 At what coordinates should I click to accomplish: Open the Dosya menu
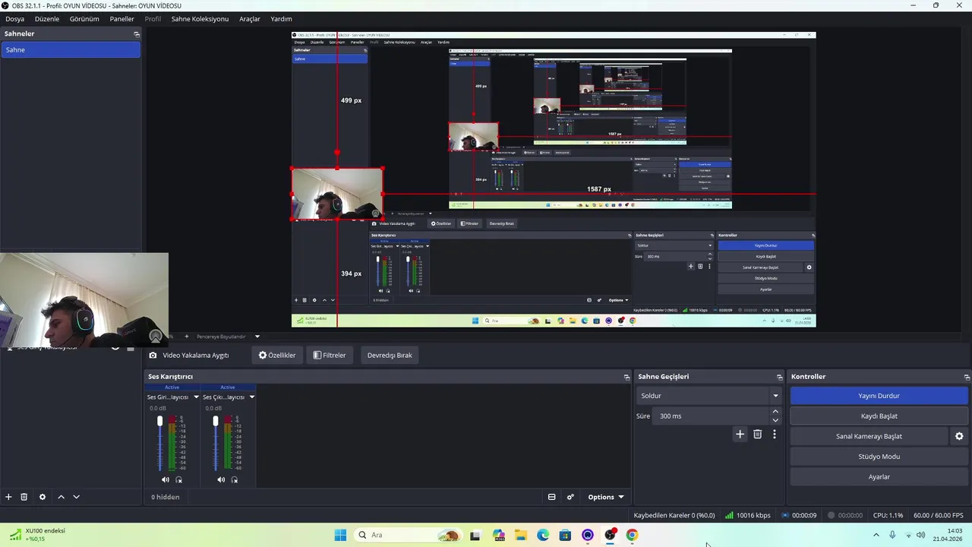point(15,19)
